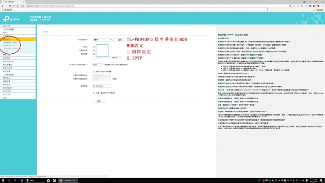
Task: Toggle the unicast DHCP checkbox
Action: [94, 93]
